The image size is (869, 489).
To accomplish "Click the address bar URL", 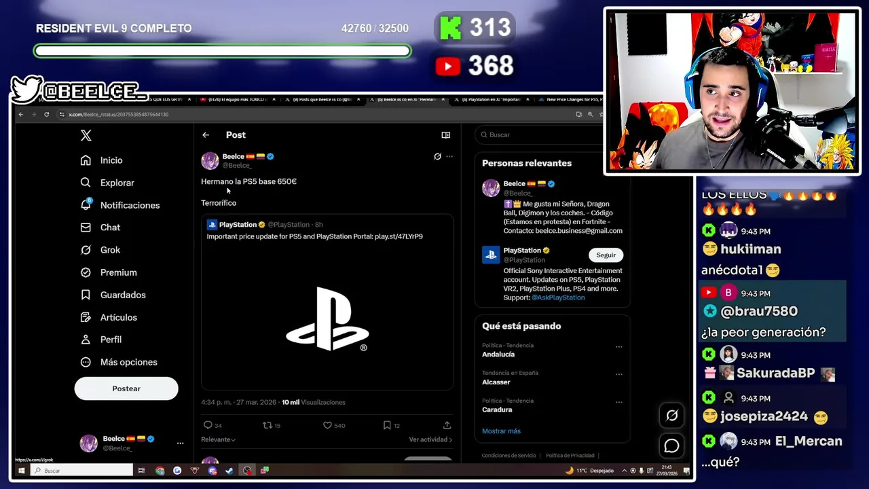I will coord(119,114).
